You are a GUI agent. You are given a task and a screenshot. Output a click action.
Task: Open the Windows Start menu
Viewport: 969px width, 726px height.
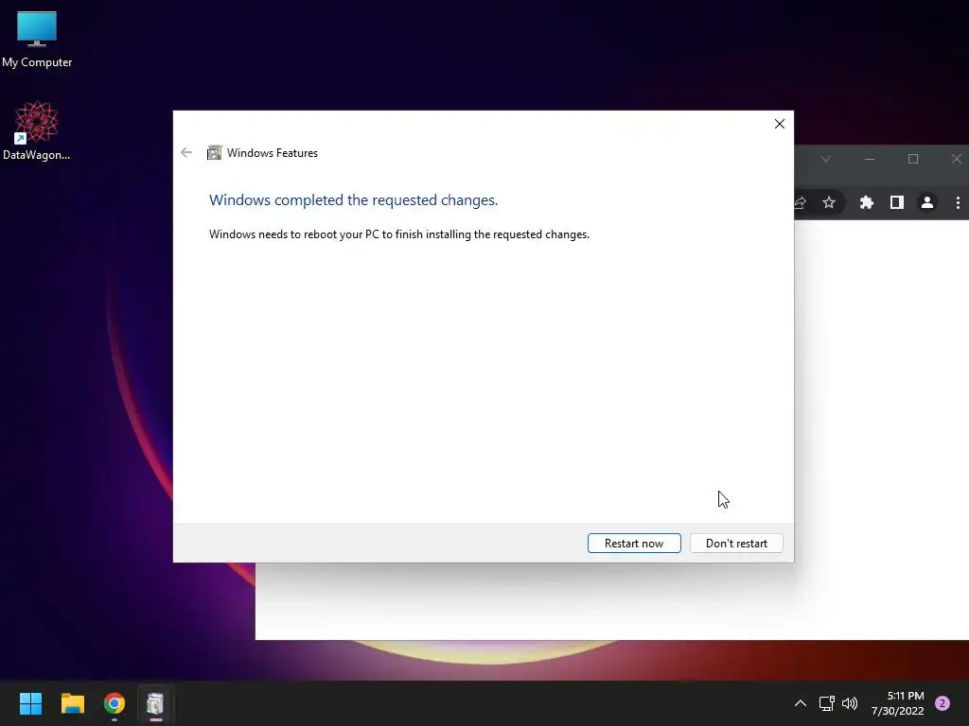30,703
